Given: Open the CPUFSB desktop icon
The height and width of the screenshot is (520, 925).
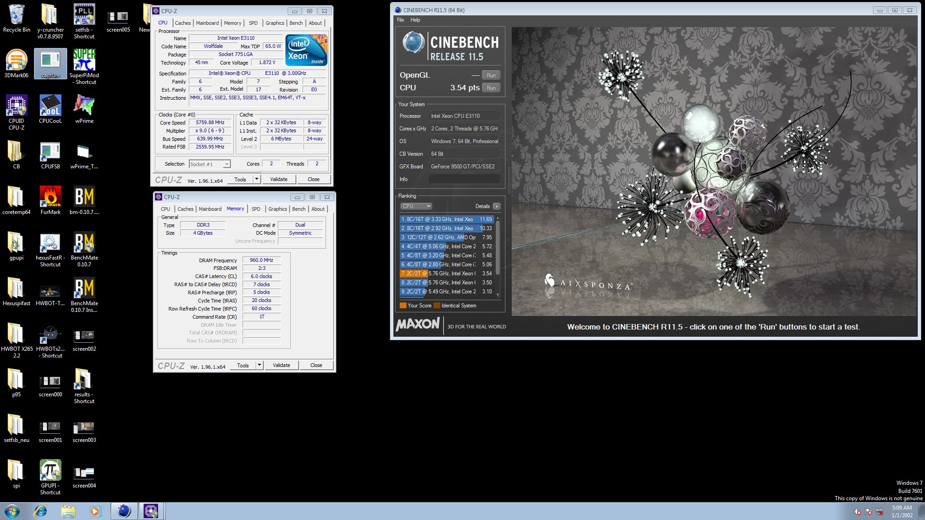Looking at the screenshot, I should click(x=50, y=155).
